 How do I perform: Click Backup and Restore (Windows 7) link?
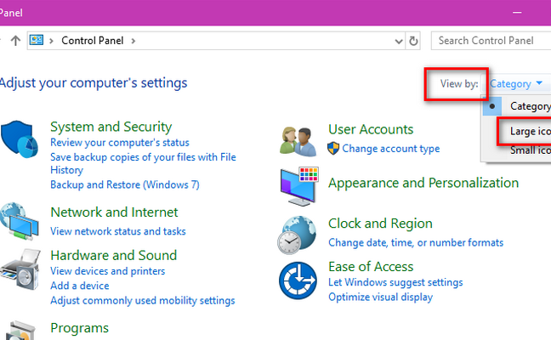tap(125, 184)
